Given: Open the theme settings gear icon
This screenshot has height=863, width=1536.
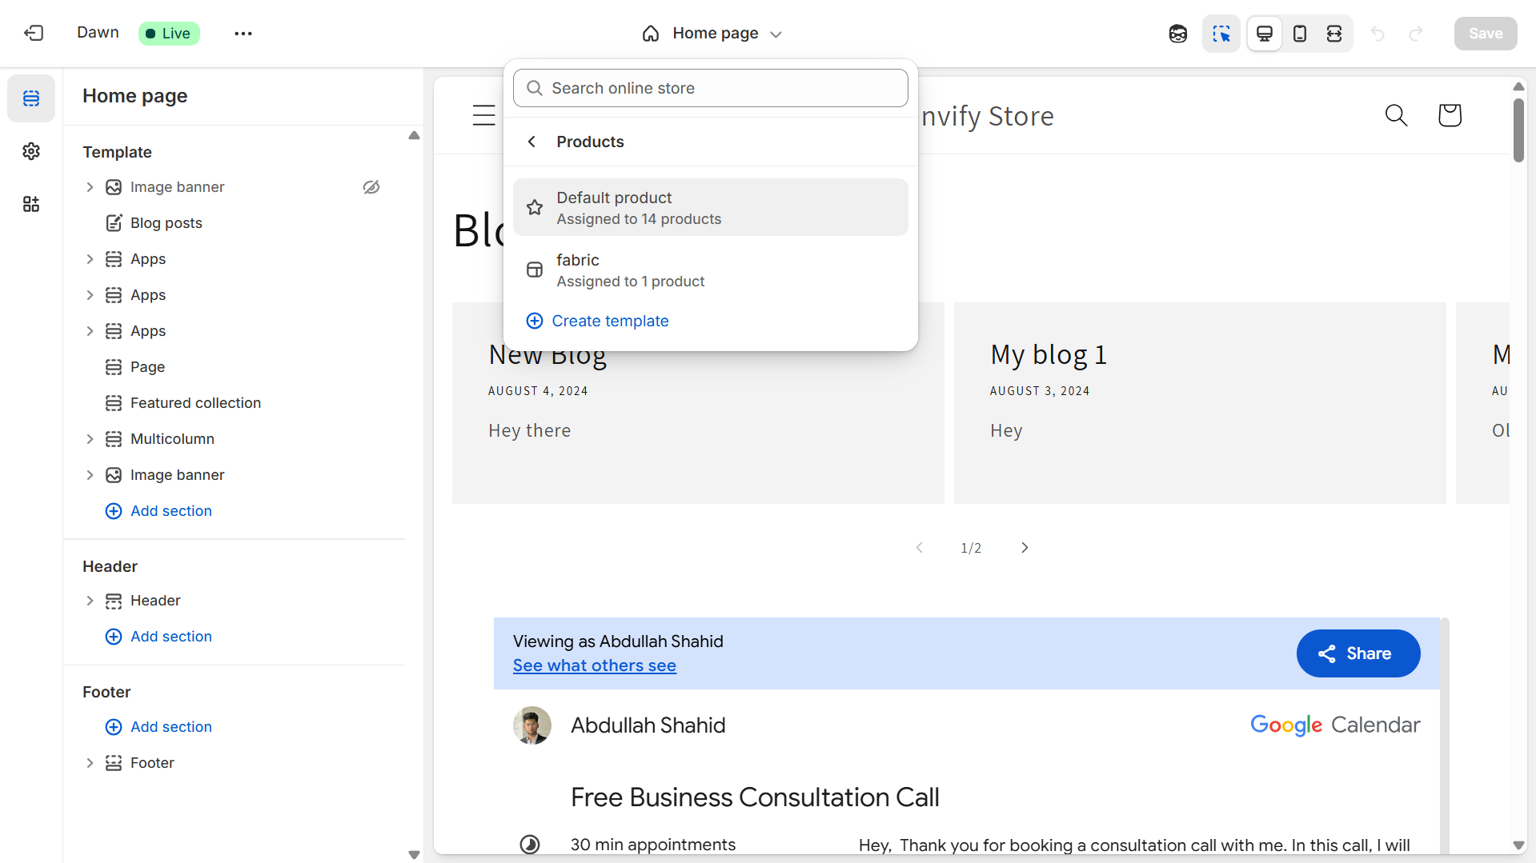Looking at the screenshot, I should tap(31, 151).
